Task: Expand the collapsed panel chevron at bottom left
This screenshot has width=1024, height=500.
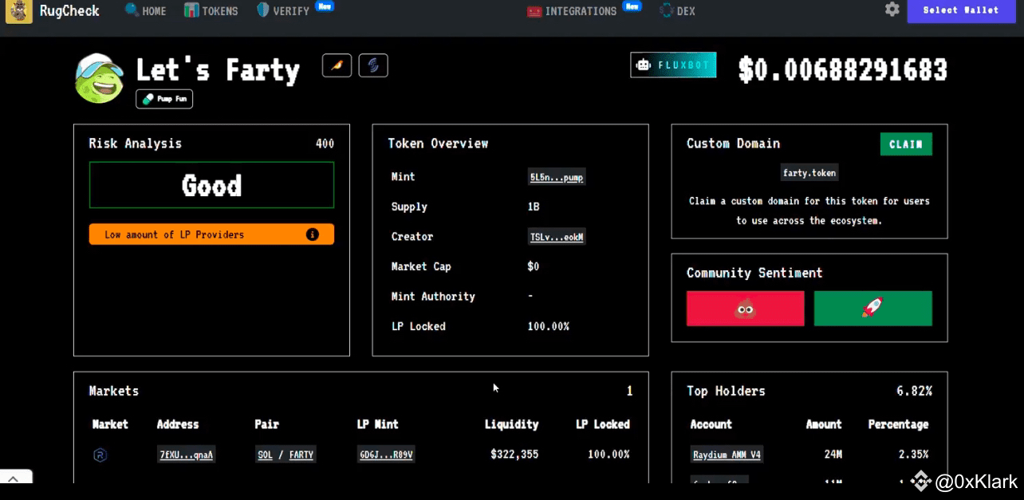Action: pyautogui.click(x=14, y=478)
